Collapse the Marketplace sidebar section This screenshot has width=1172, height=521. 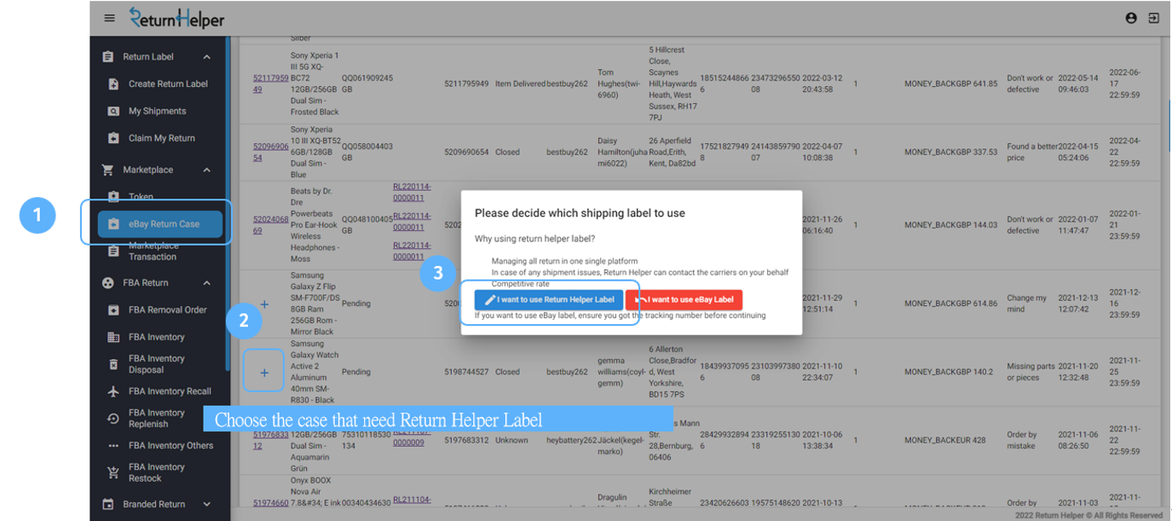[207, 170]
